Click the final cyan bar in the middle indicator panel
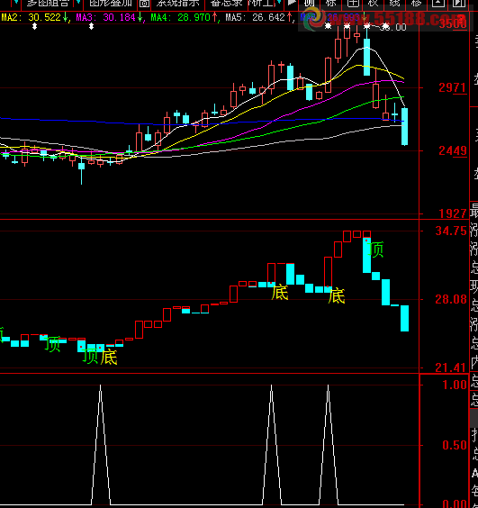This screenshot has width=478, height=508. 404,318
